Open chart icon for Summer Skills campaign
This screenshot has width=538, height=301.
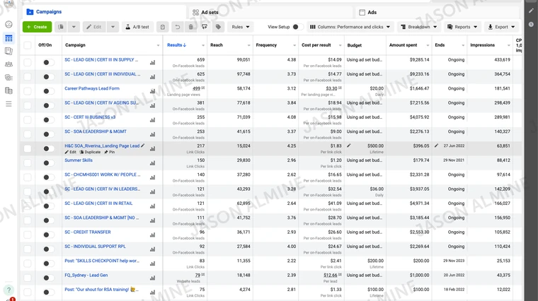(152, 163)
